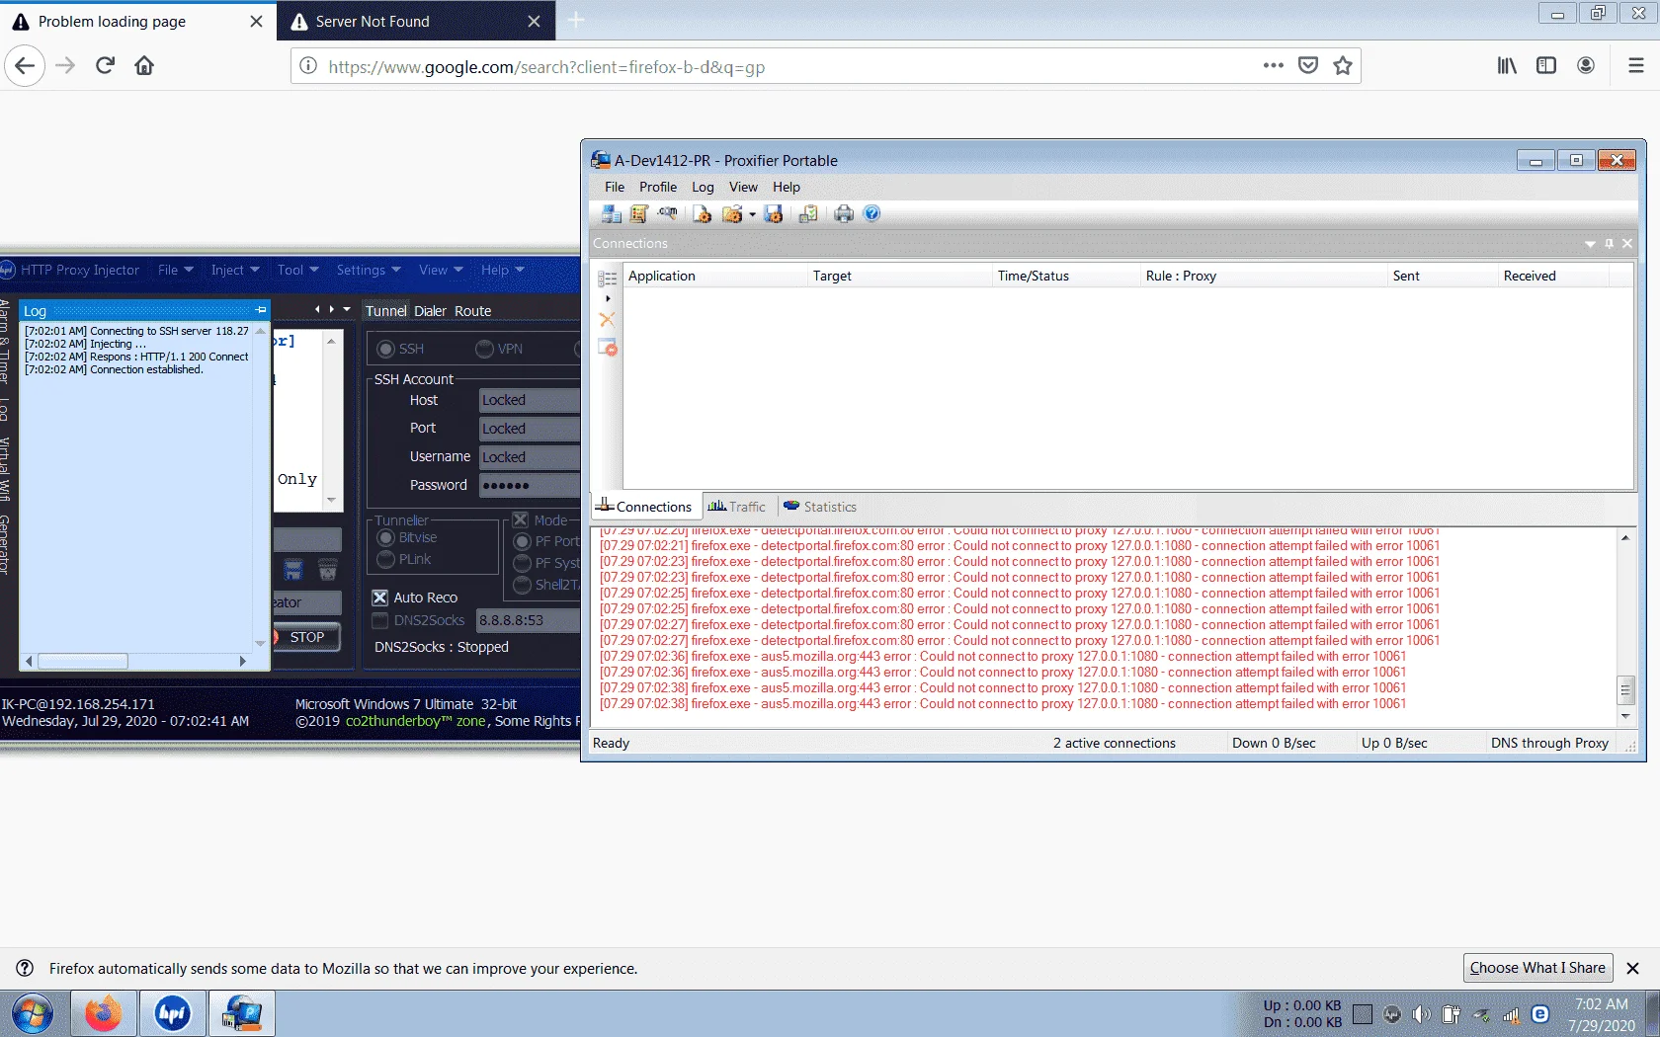The width and height of the screenshot is (1660, 1037).
Task: Click the checklist clipboard icon in Proxifier toolbar
Action: 808,213
